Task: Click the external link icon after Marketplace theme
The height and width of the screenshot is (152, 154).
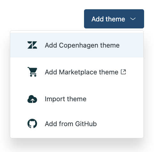Action: pos(123,72)
